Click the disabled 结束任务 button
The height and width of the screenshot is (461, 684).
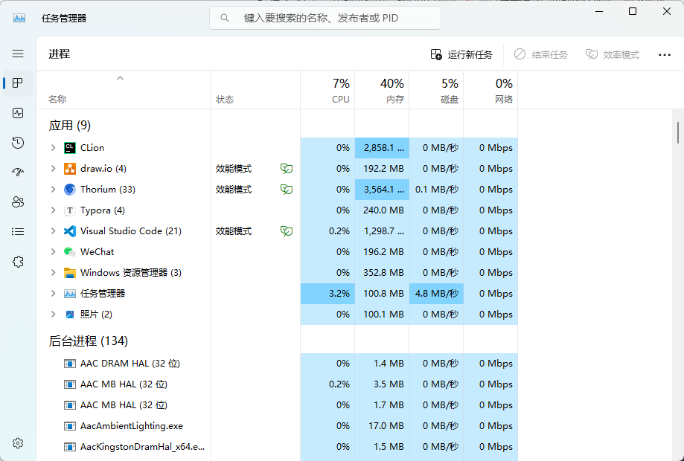click(540, 54)
